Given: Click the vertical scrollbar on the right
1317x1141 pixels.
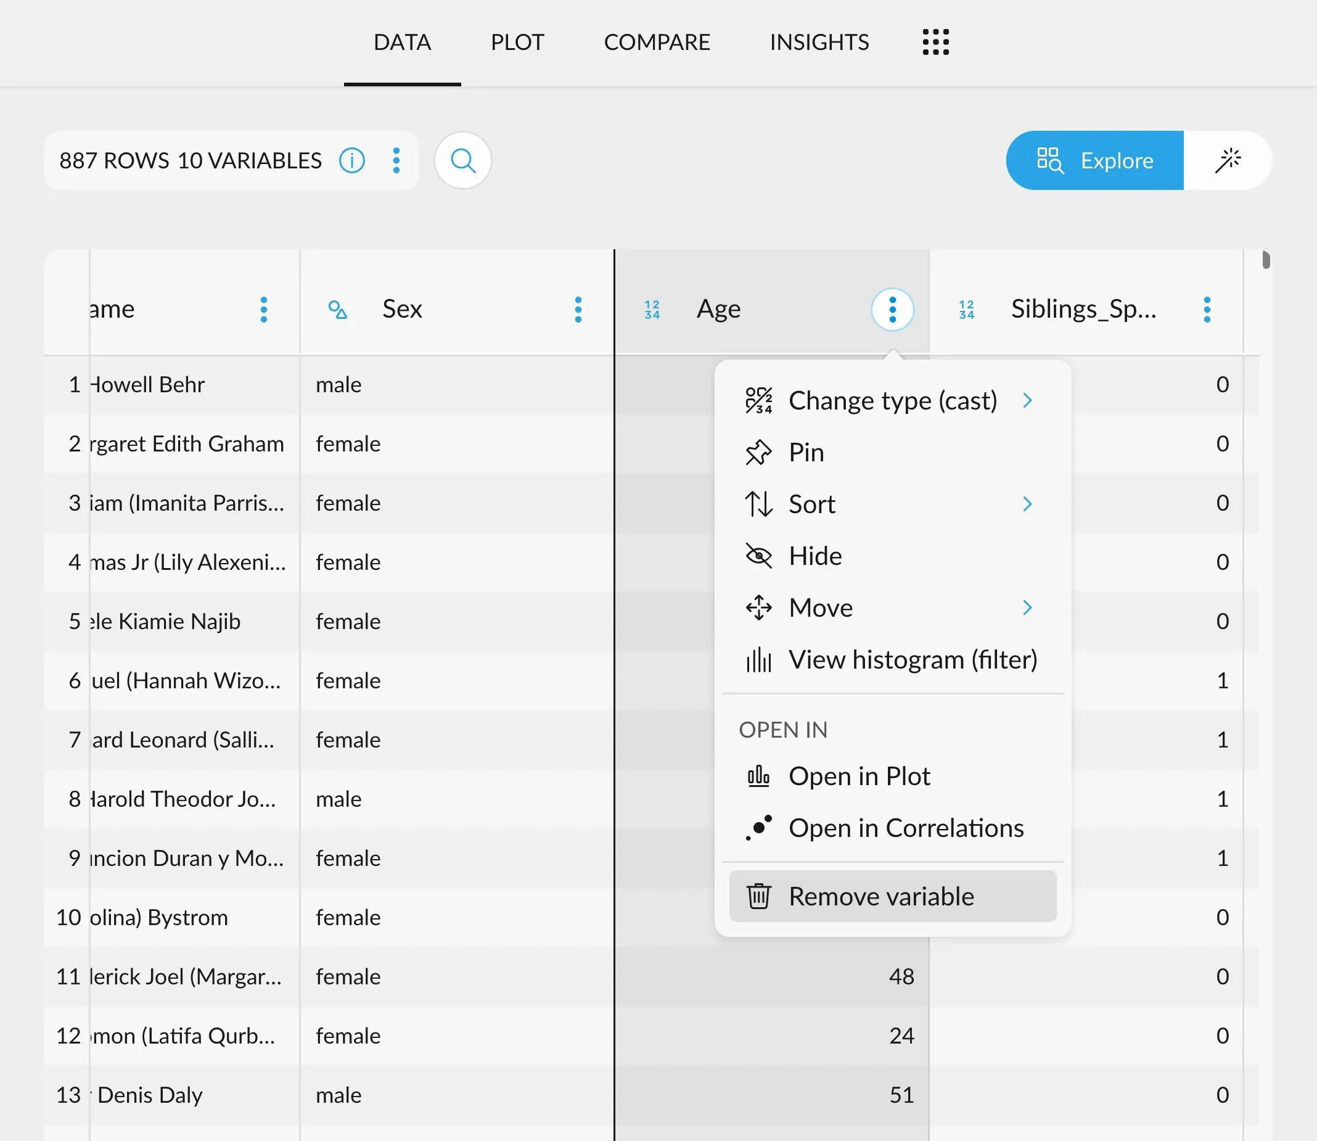Looking at the screenshot, I should 1265,261.
